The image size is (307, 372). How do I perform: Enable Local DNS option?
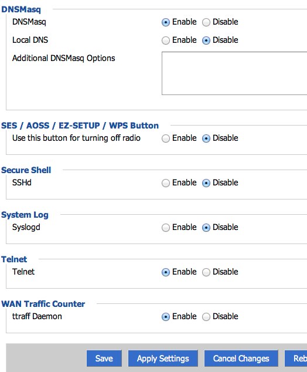point(166,40)
